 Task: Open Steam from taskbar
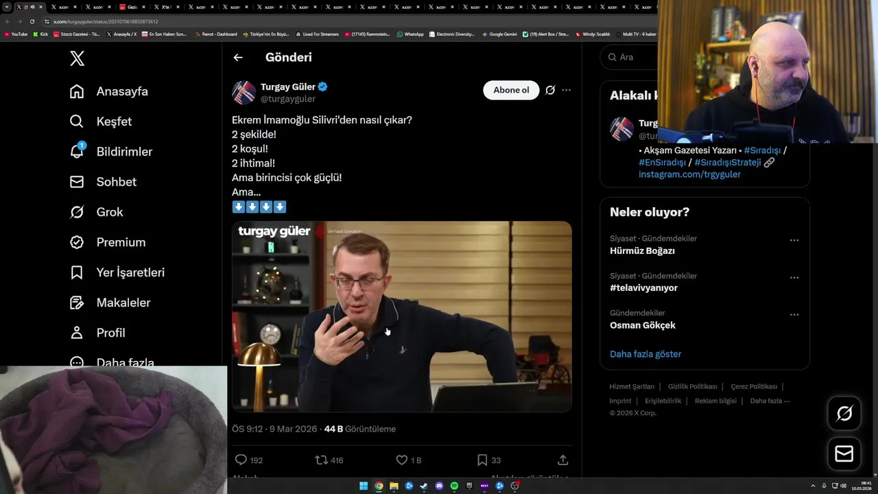[424, 486]
